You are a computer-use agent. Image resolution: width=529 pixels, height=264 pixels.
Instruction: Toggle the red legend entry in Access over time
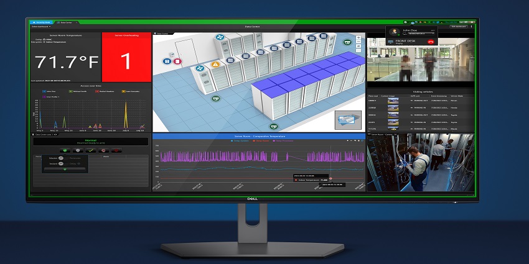tap(104, 91)
